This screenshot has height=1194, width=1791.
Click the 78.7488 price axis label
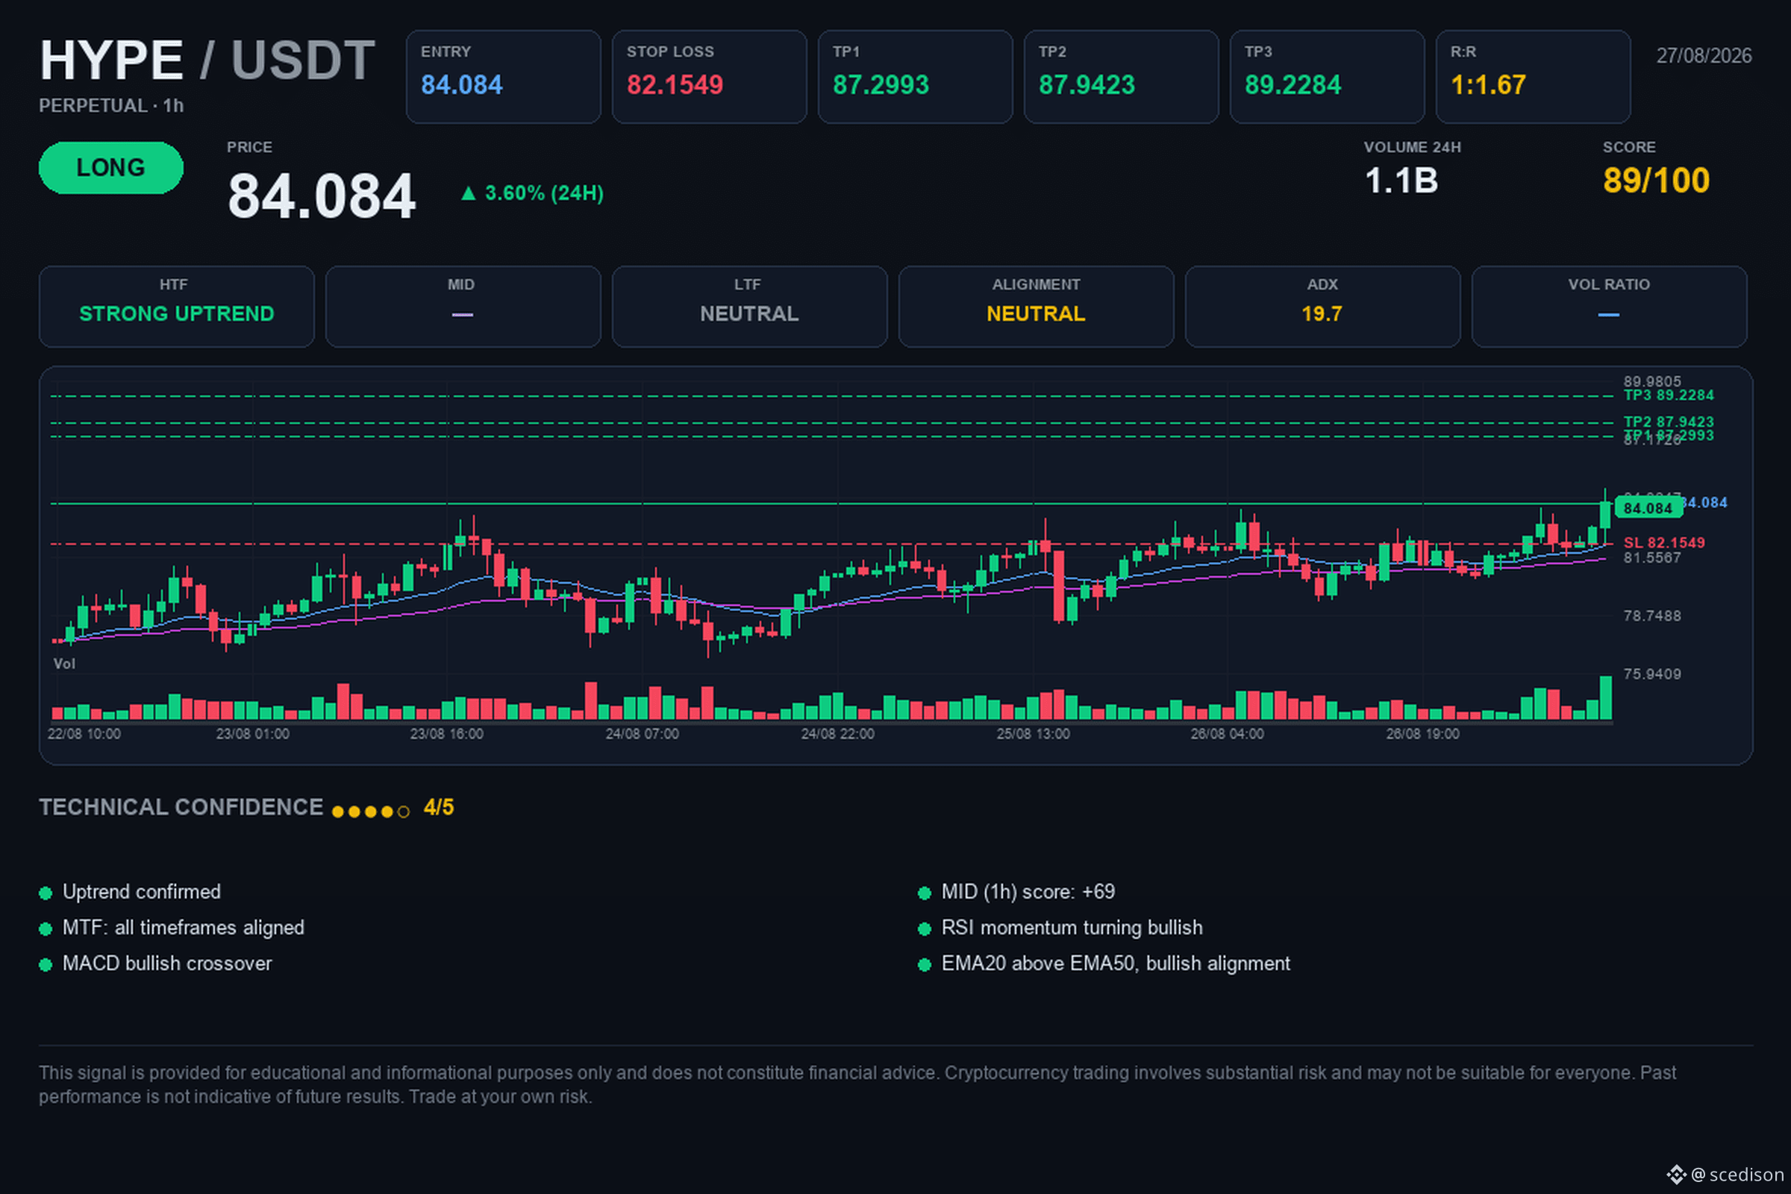[1651, 616]
